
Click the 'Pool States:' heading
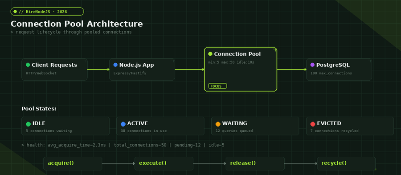coord(39,109)
